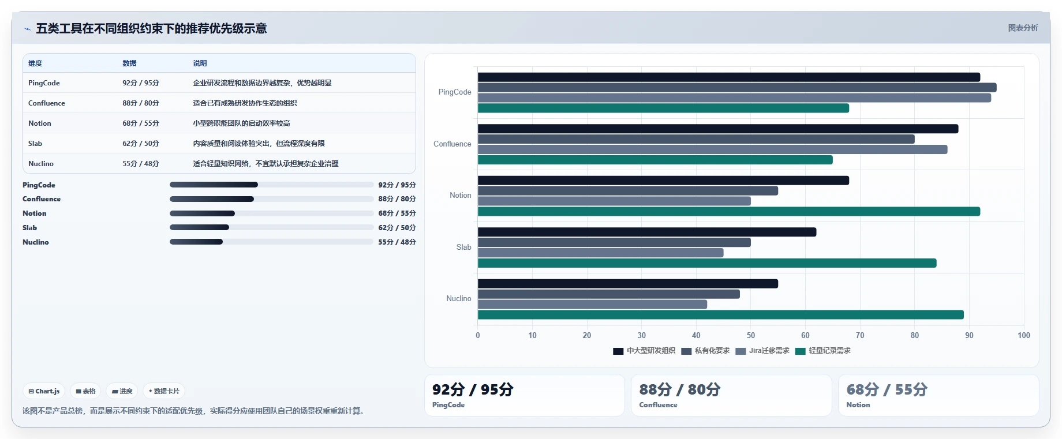
Task: Click the Confluence 88分 / 80分 data card
Action: 731,395
